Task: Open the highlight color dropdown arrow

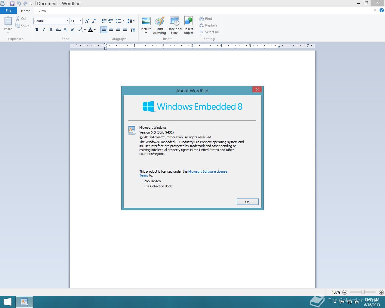Action: tap(85, 30)
